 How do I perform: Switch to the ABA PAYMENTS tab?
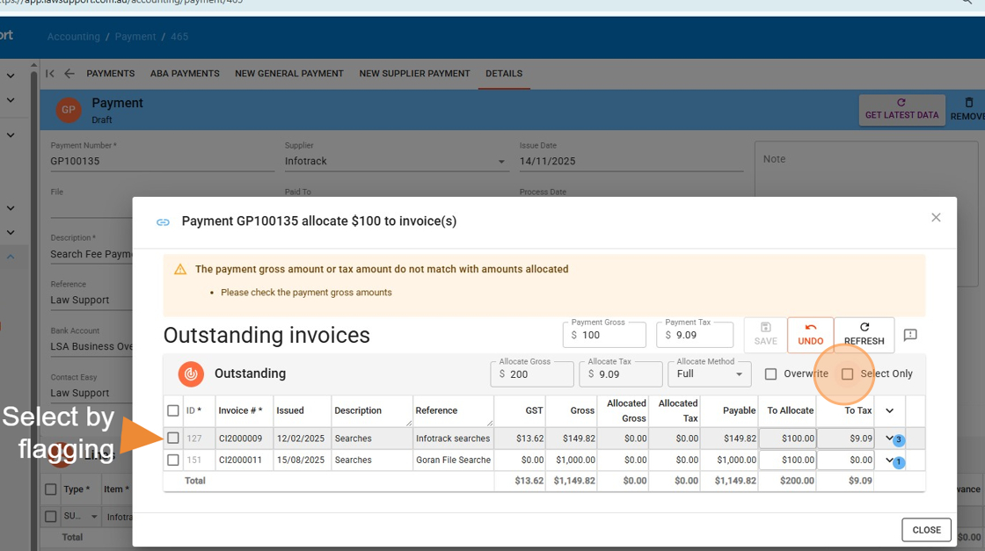click(x=185, y=74)
